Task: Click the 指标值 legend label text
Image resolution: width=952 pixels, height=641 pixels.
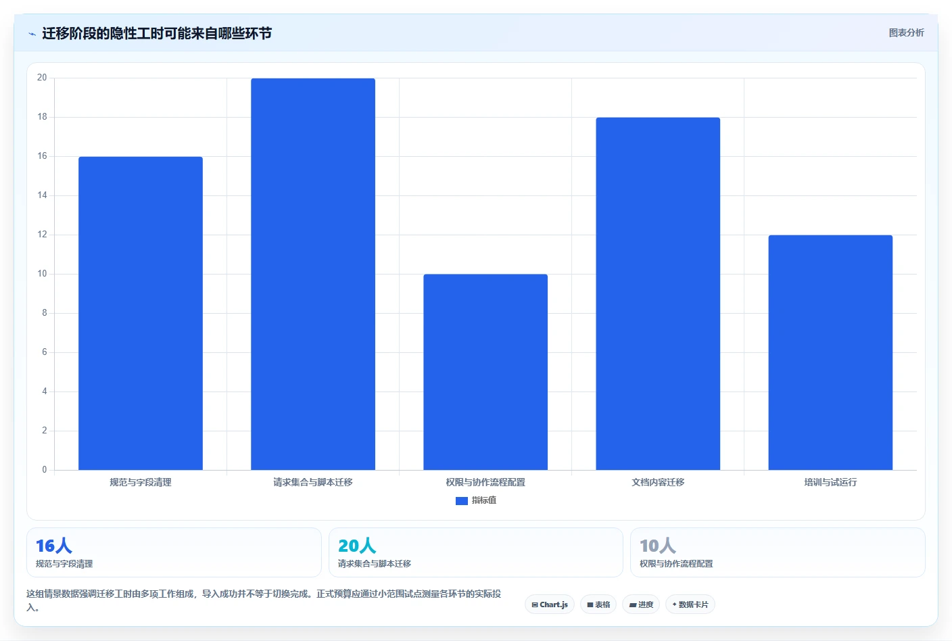Action: [x=484, y=500]
